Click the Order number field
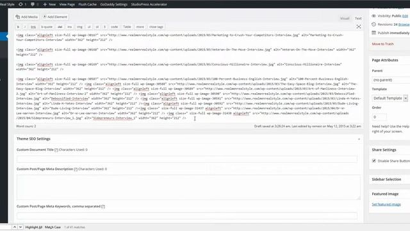Viewport: 410px width, 231px height. coord(379,117)
